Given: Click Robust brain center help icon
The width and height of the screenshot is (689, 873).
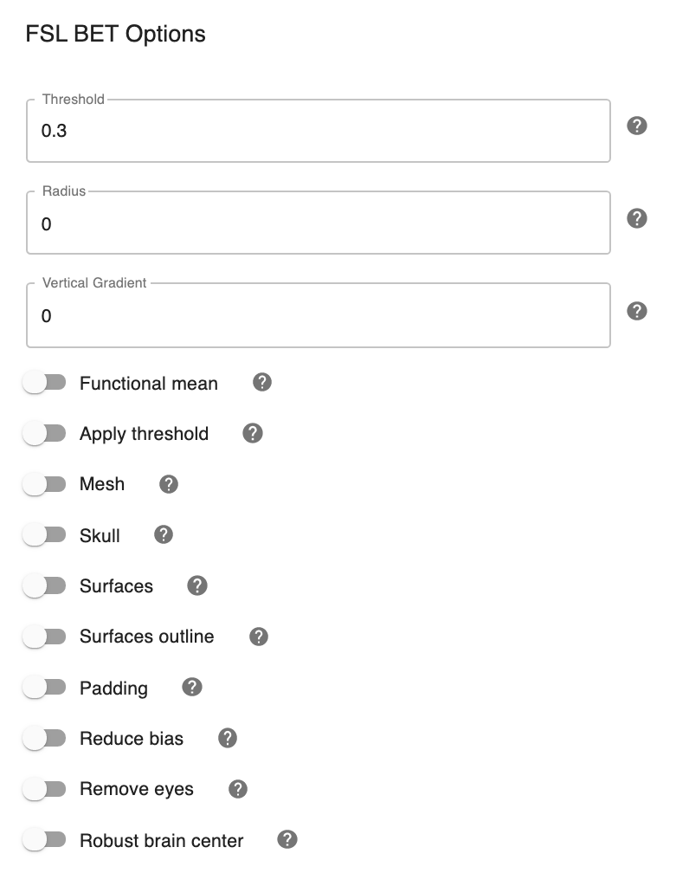Looking at the screenshot, I should pos(287,840).
